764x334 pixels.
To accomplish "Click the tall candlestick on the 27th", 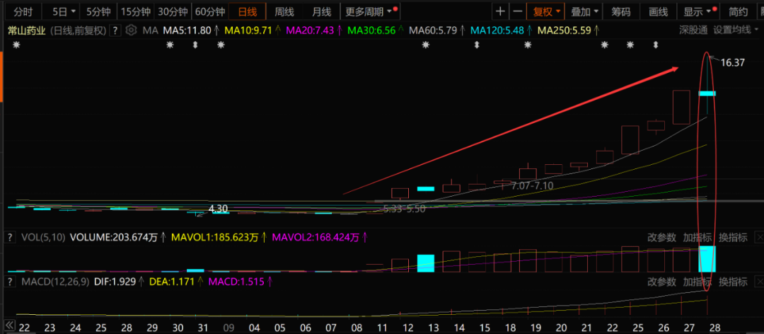I will (x=681, y=107).
